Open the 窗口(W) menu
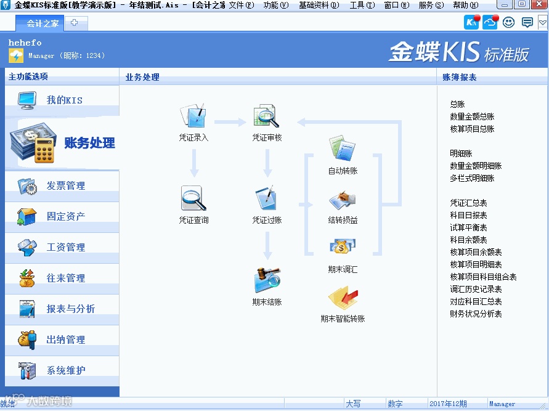Screen dimensions: 549x411 [396, 5]
